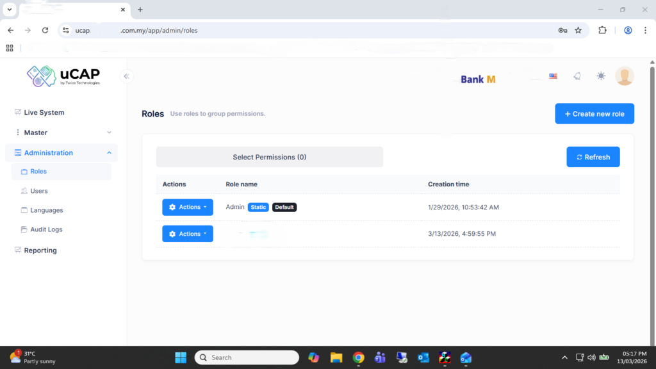
Task: Reload the page in browser
Action: tap(45, 30)
